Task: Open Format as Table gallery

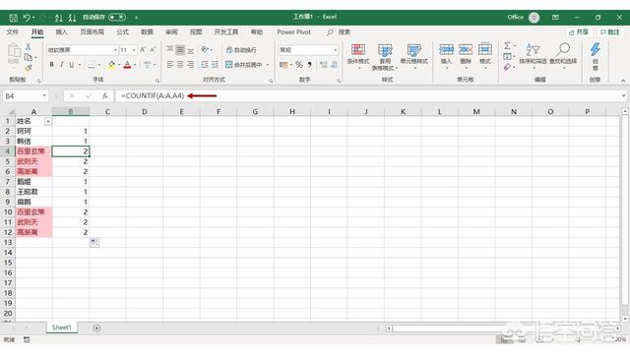Action: (385, 57)
